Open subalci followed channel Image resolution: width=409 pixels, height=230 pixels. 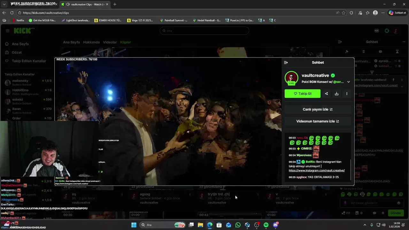28,101
